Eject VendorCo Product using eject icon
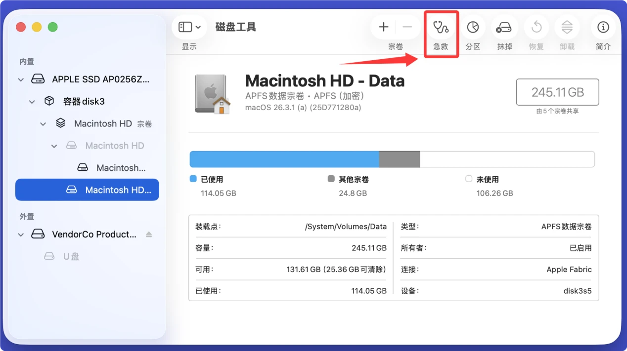 click(149, 234)
